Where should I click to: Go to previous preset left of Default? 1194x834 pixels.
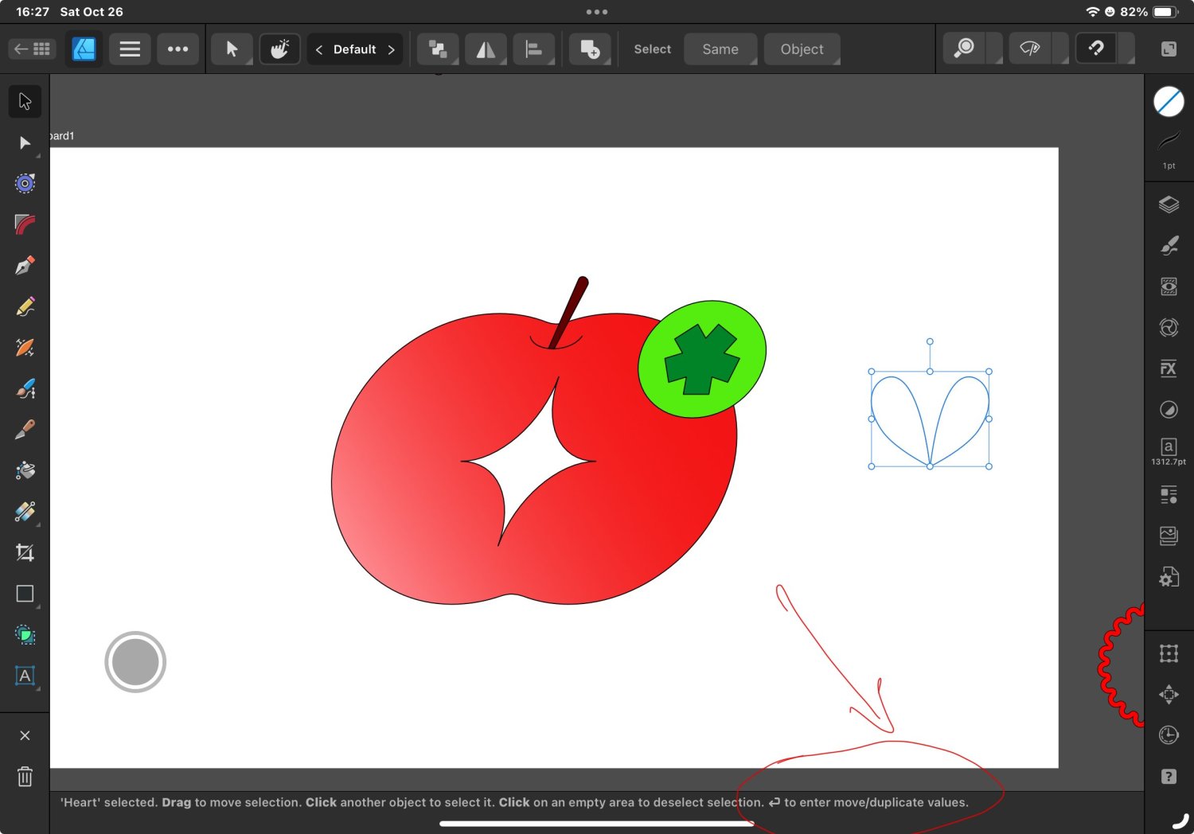(x=319, y=49)
